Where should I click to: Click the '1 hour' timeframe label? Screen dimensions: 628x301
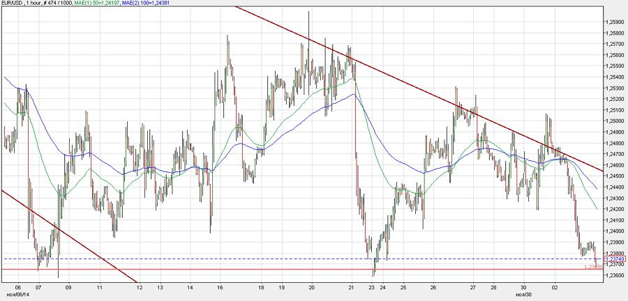point(32,3)
